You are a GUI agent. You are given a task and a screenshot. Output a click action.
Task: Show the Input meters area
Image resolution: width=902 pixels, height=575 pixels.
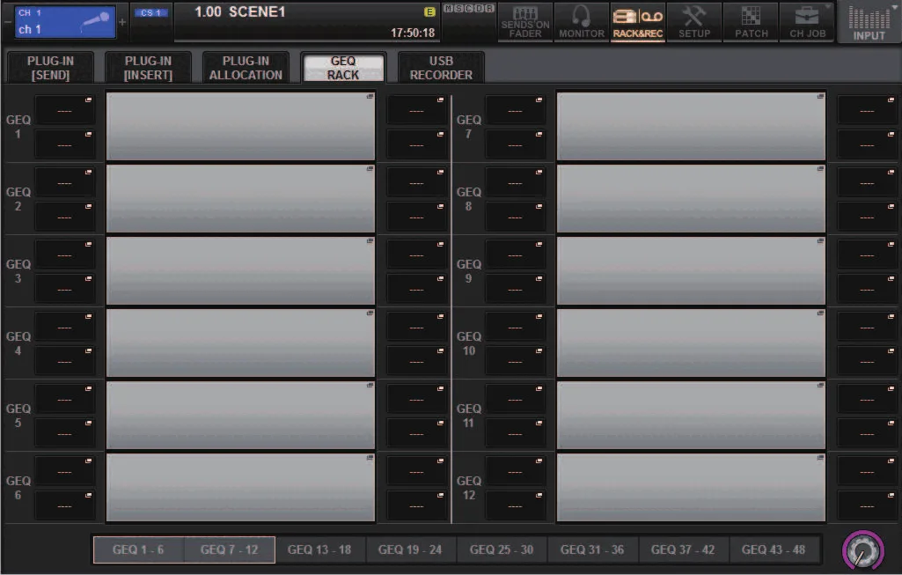coord(869,22)
